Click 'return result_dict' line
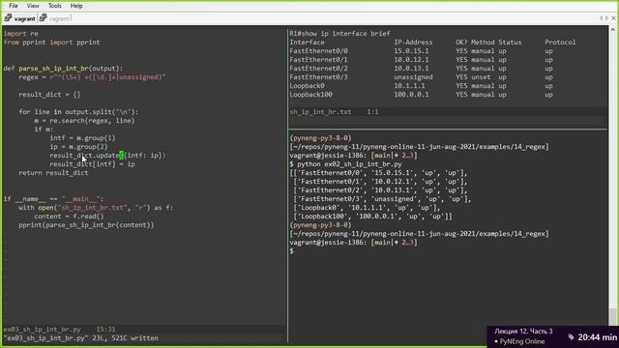The width and height of the screenshot is (619, 348). click(53, 172)
